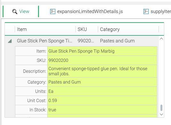Open the expansionLimitedWithDetails.js tab
Viewport: 171px width, 125px height.
86,11
